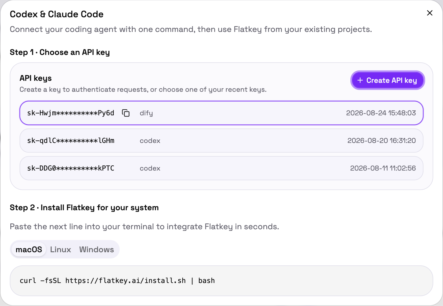This screenshot has height=306, width=443.
Task: Click the 'Codex & Claude Code' dialog title
Action: (57, 14)
